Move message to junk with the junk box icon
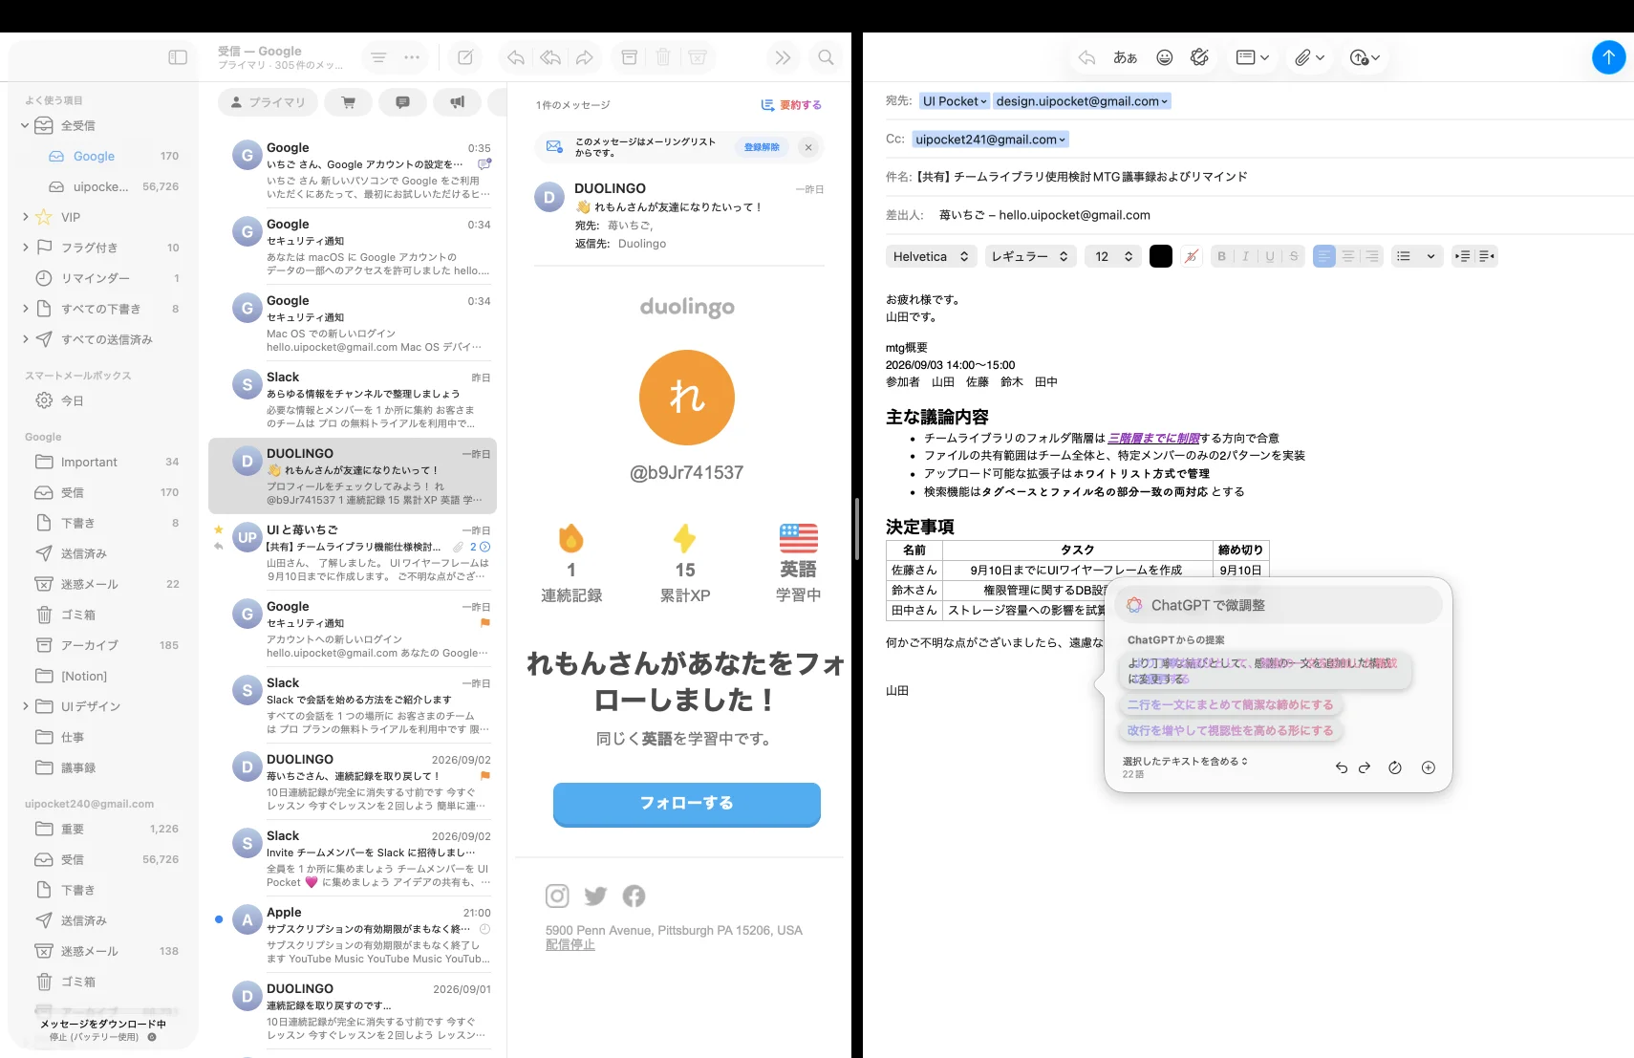Screen dimensions: 1634x1058 click(x=698, y=57)
